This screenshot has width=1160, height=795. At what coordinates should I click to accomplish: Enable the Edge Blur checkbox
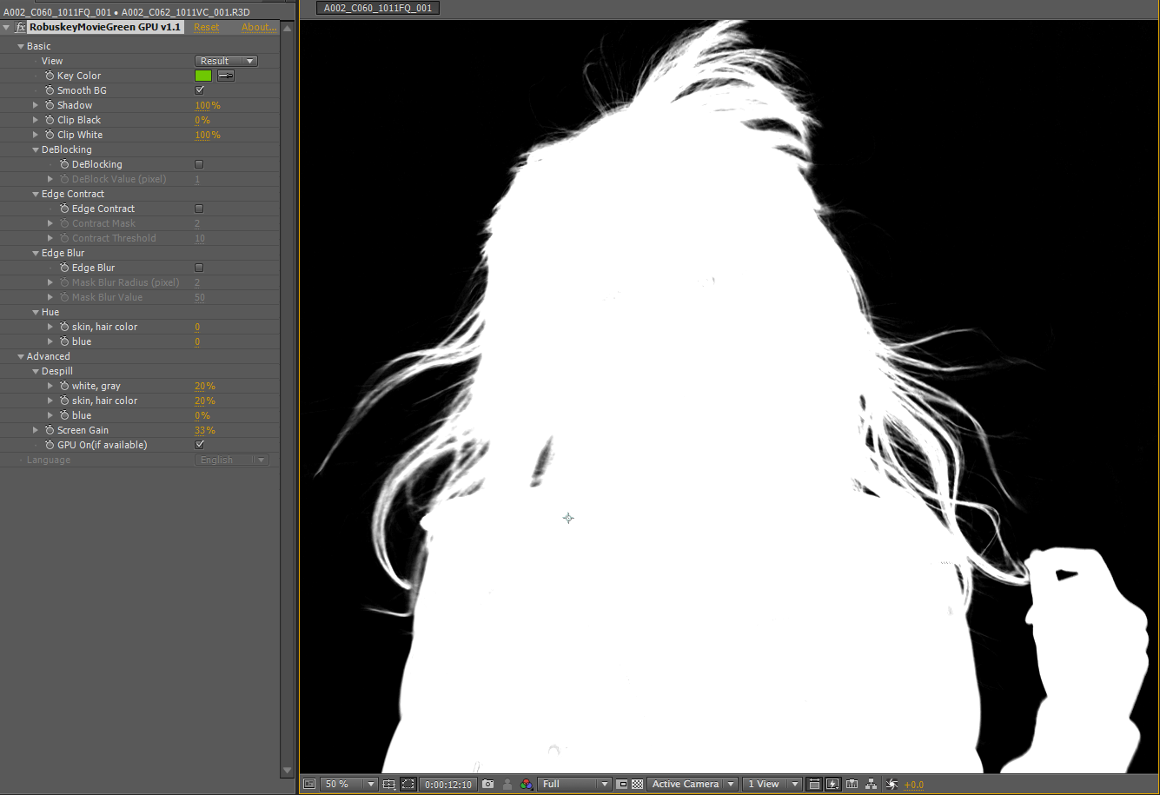pyautogui.click(x=199, y=268)
